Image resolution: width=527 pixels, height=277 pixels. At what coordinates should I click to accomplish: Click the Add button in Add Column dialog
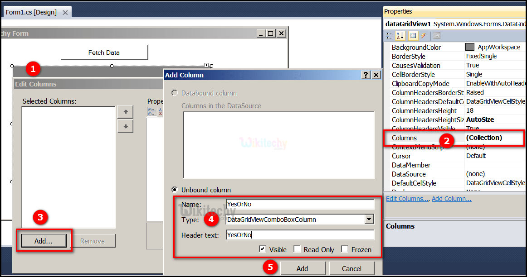click(303, 268)
